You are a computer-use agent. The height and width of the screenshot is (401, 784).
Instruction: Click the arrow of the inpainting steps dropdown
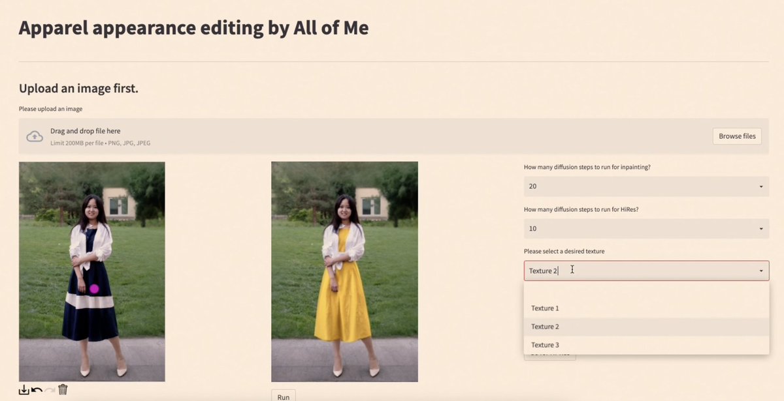coord(761,187)
